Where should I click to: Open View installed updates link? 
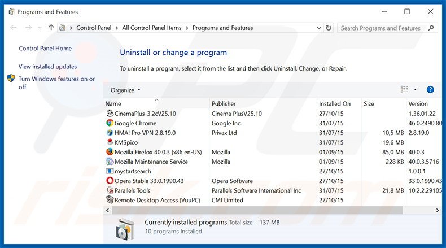pyautogui.click(x=48, y=66)
